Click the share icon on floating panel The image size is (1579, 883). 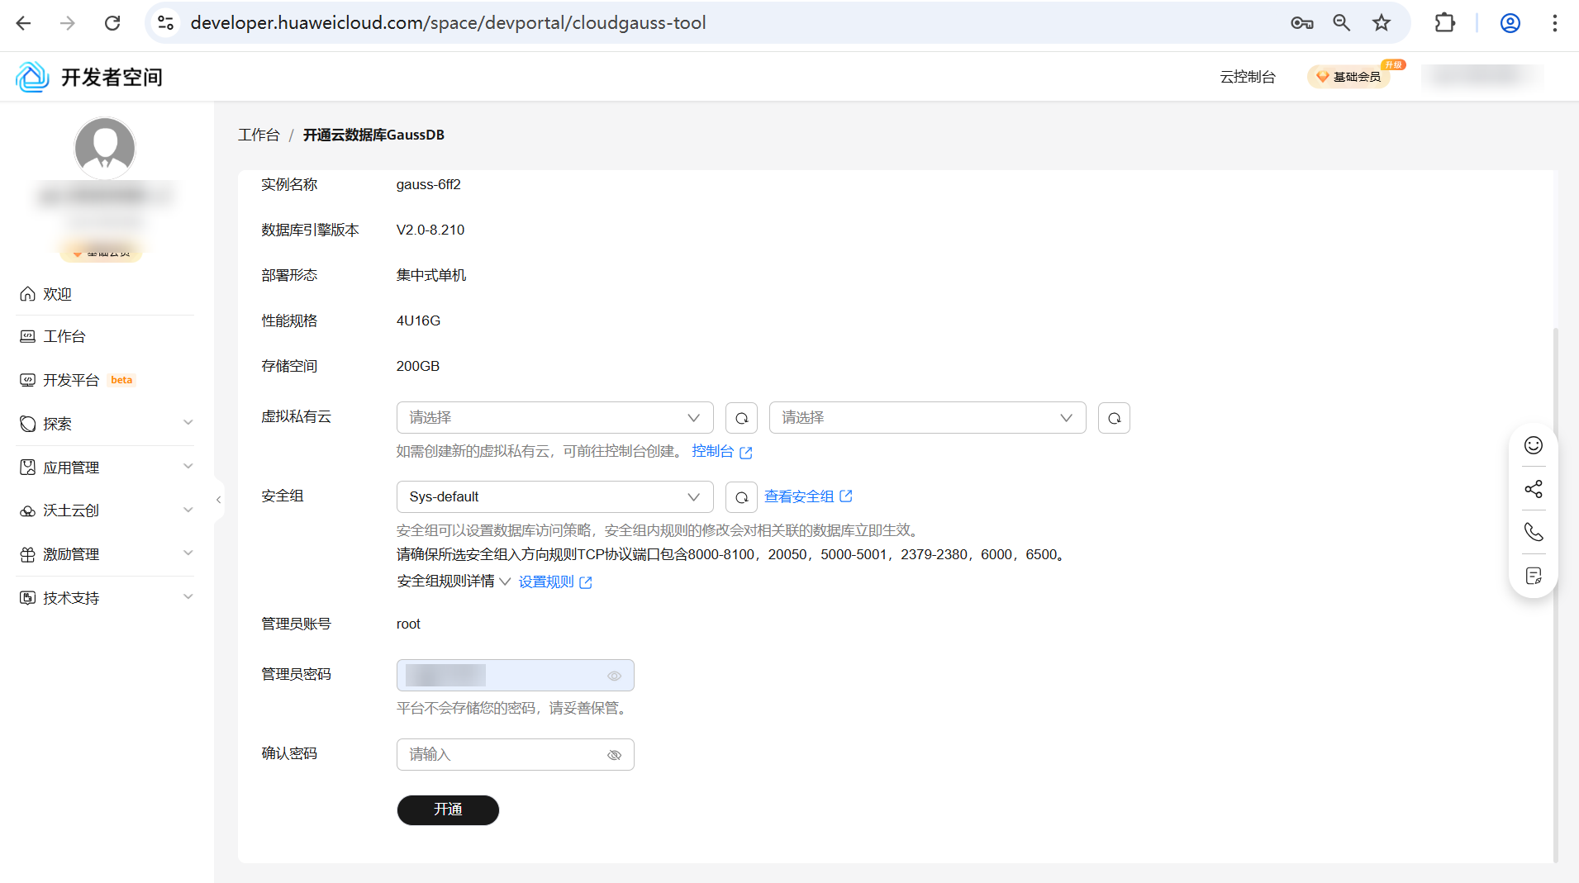1534,489
